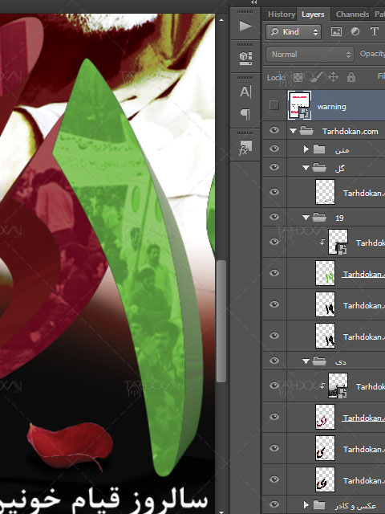This screenshot has width=385, height=514.
Task: Open the Character panel icon
Action: (x=245, y=92)
